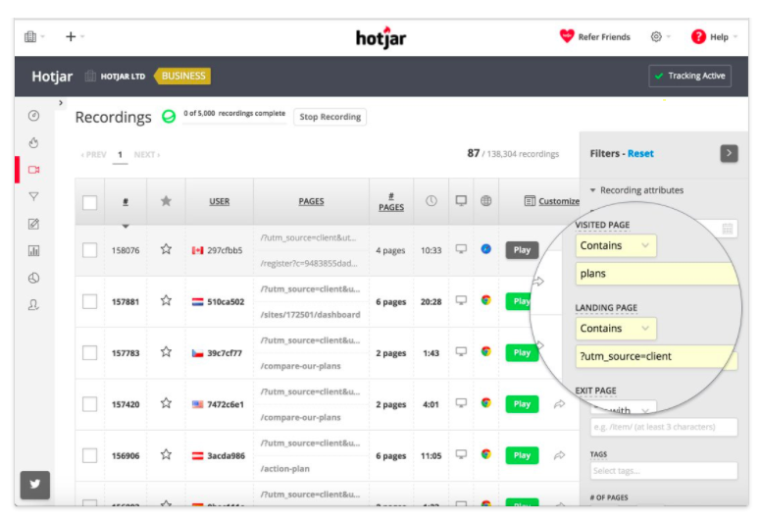This screenshot has height=522, width=760.
Task: Click the red Help question icon
Action: coord(698,36)
